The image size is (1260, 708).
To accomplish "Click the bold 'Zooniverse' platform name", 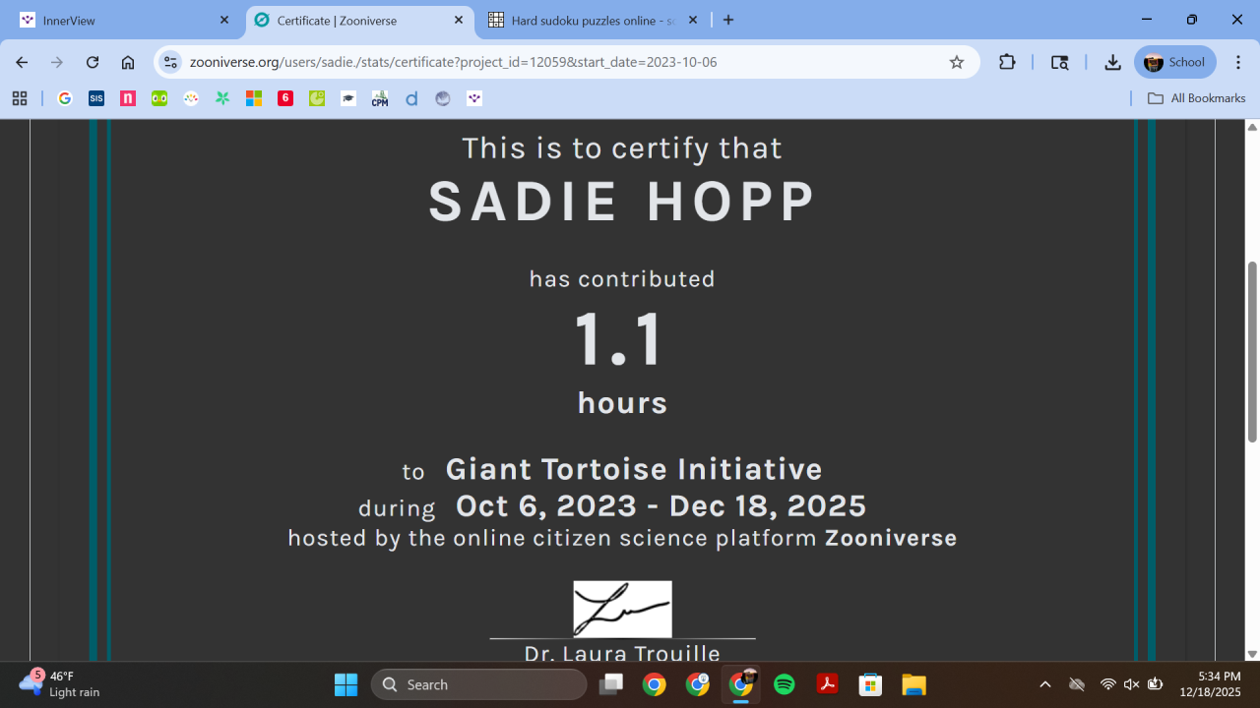I will coord(891,538).
